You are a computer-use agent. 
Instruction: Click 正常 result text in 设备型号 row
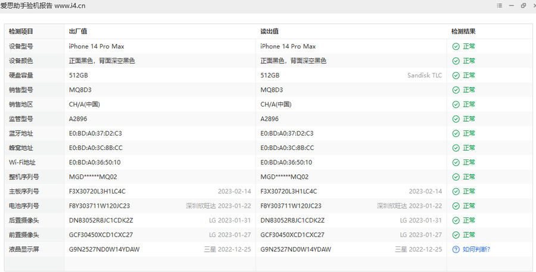coord(469,46)
